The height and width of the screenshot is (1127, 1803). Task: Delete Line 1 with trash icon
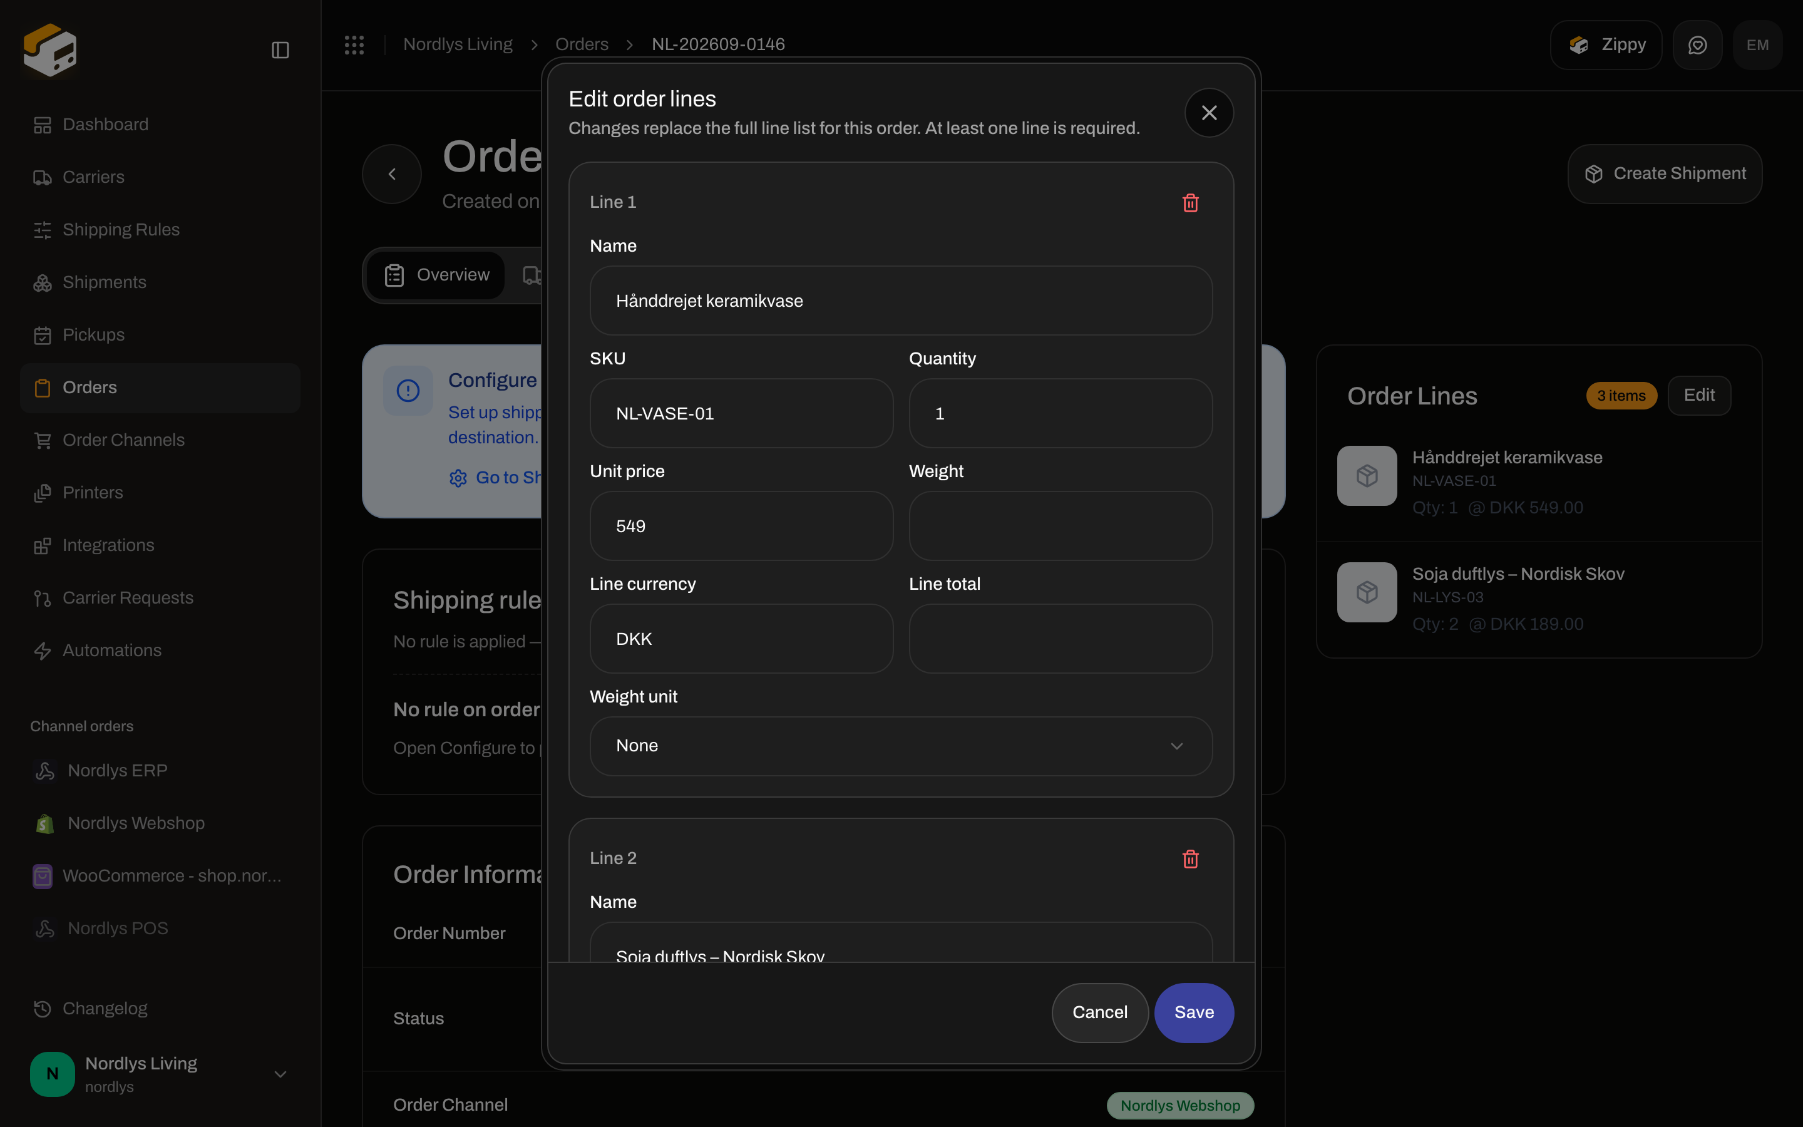pos(1191,203)
